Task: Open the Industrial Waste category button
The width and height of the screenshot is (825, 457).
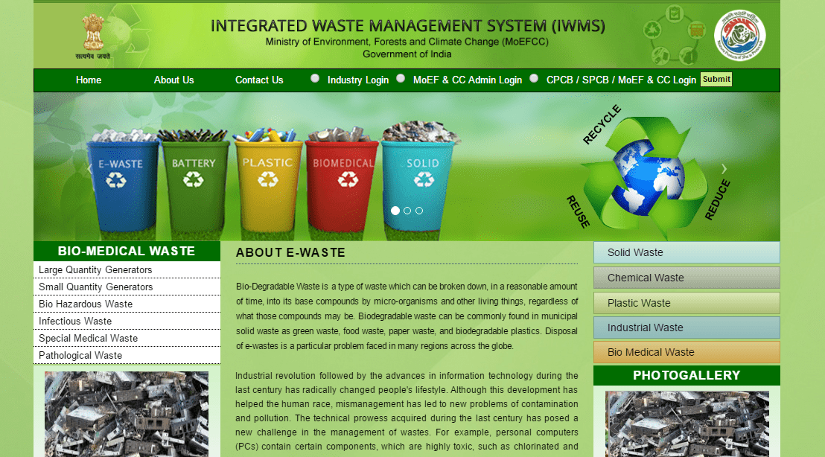Action: (x=687, y=327)
